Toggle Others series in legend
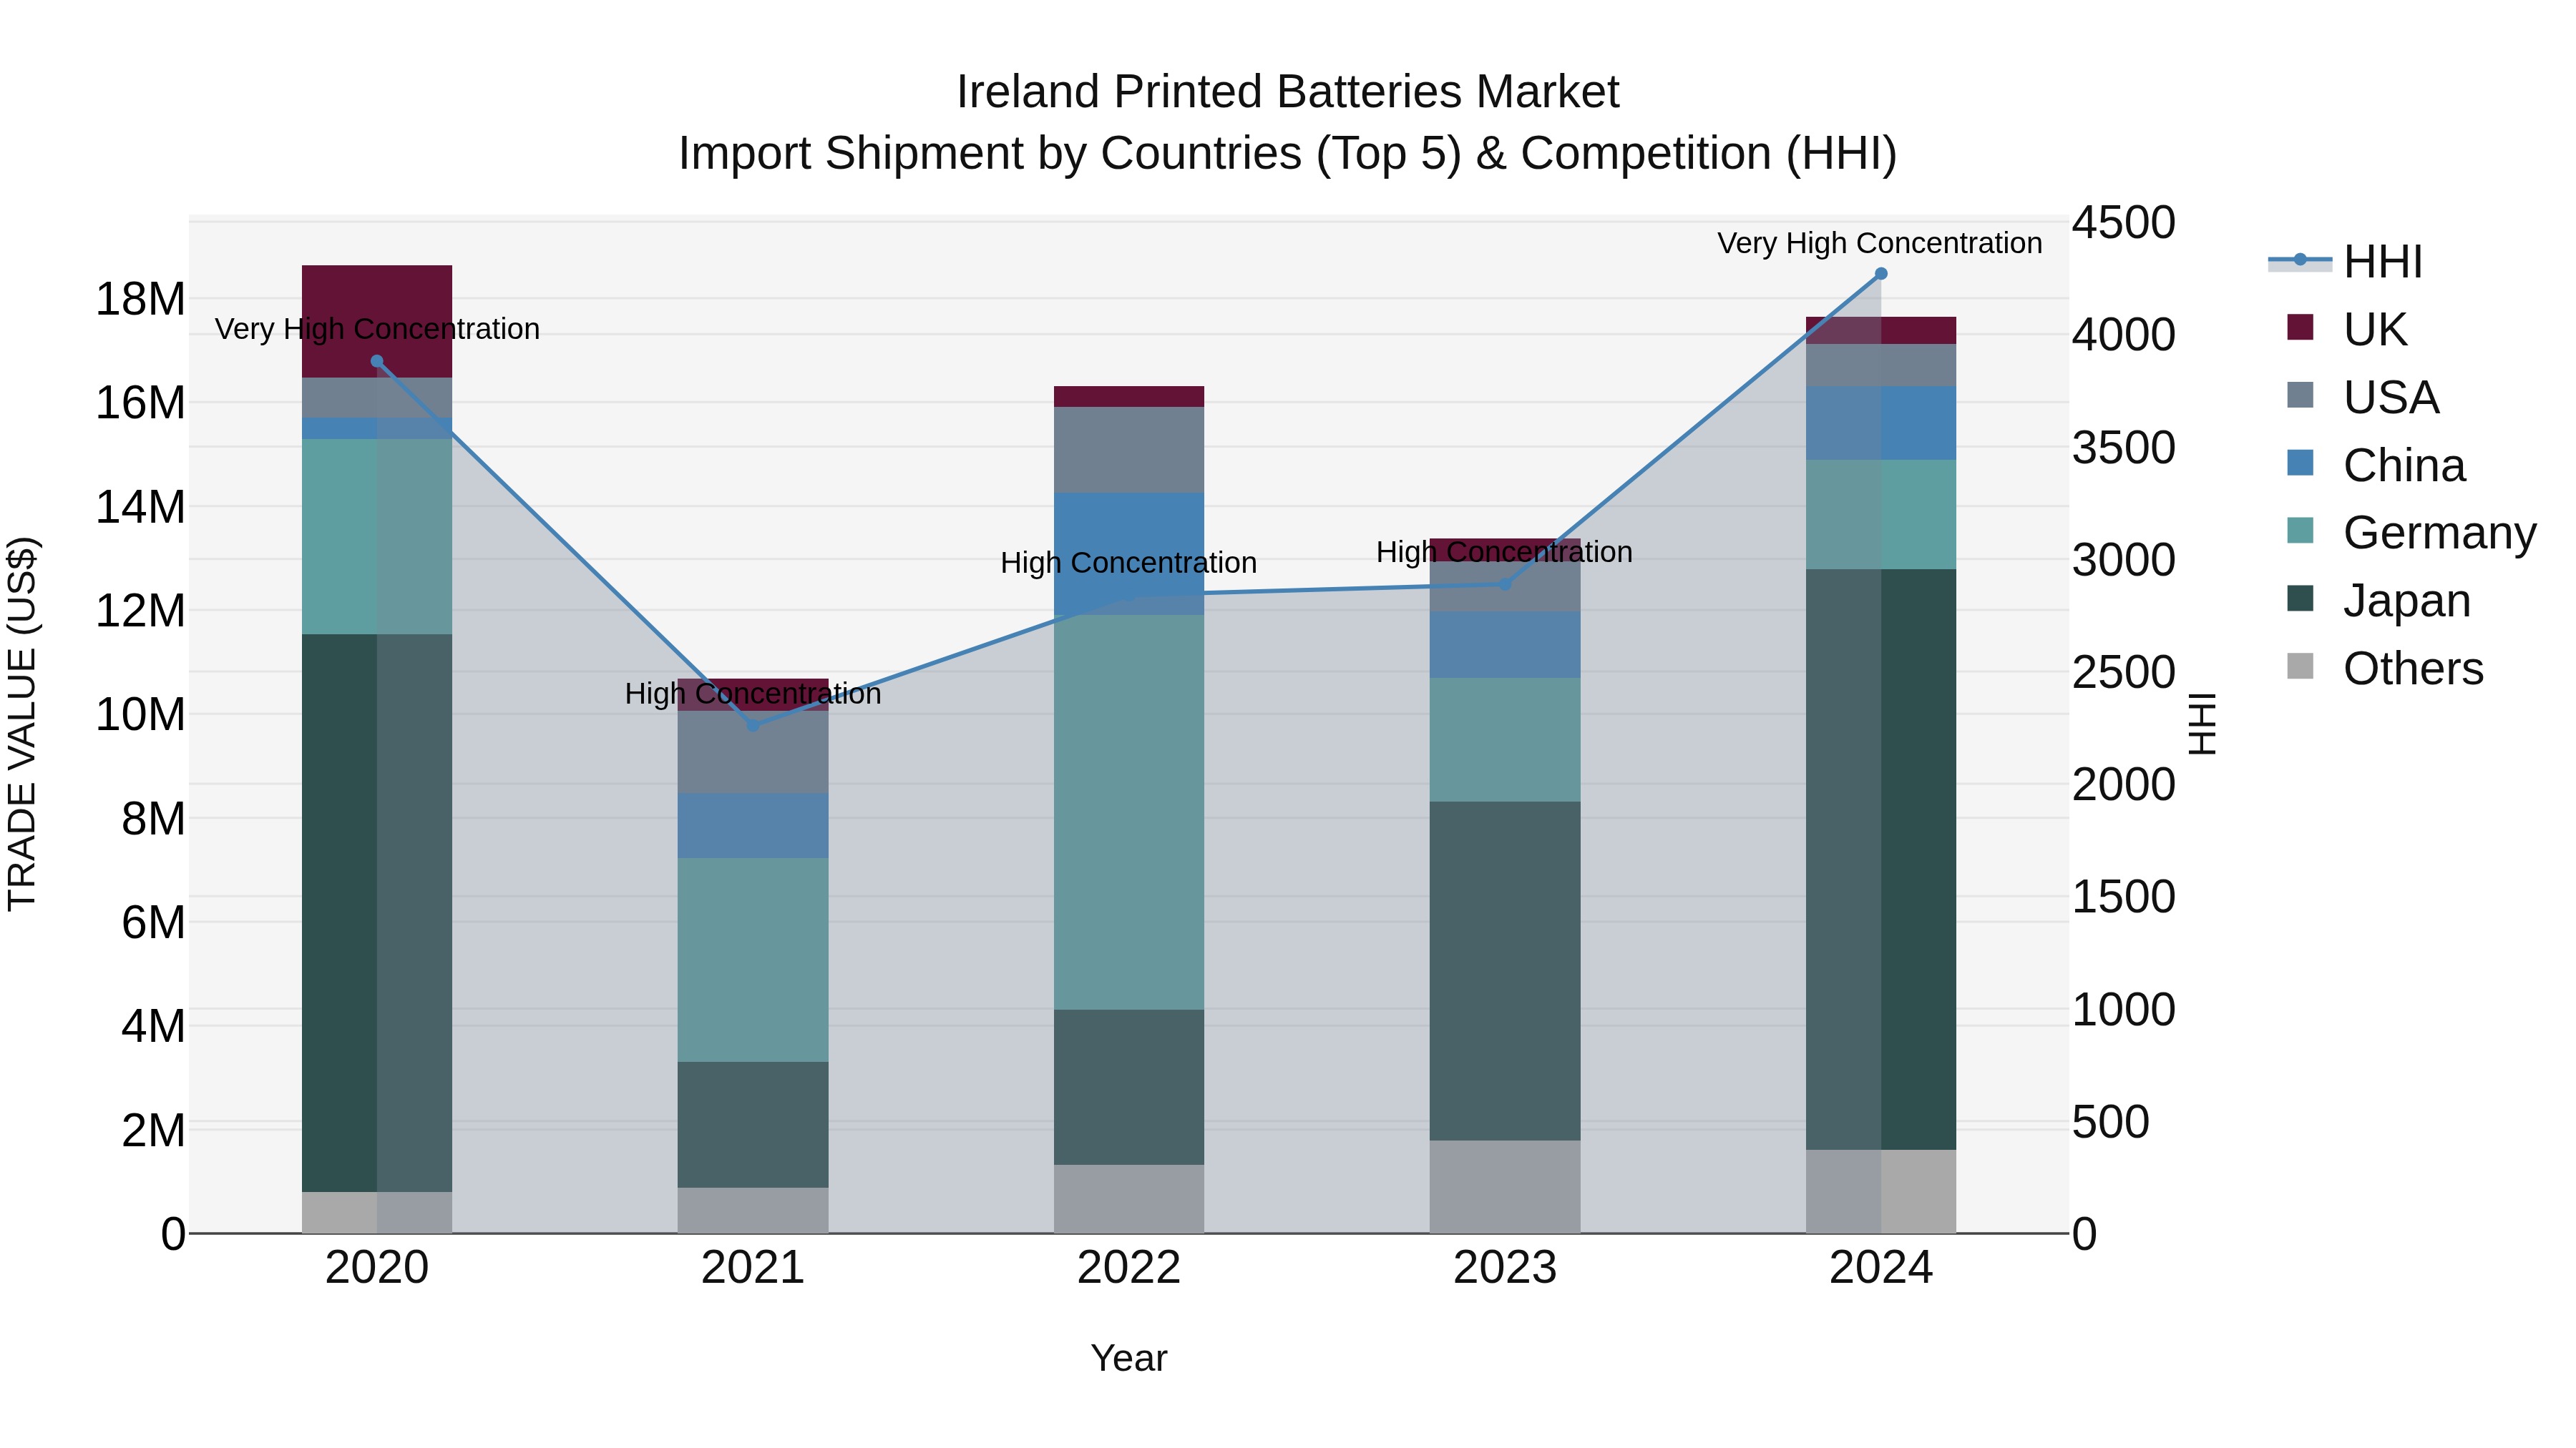Image resolution: width=2576 pixels, height=1448 pixels. tap(2385, 668)
